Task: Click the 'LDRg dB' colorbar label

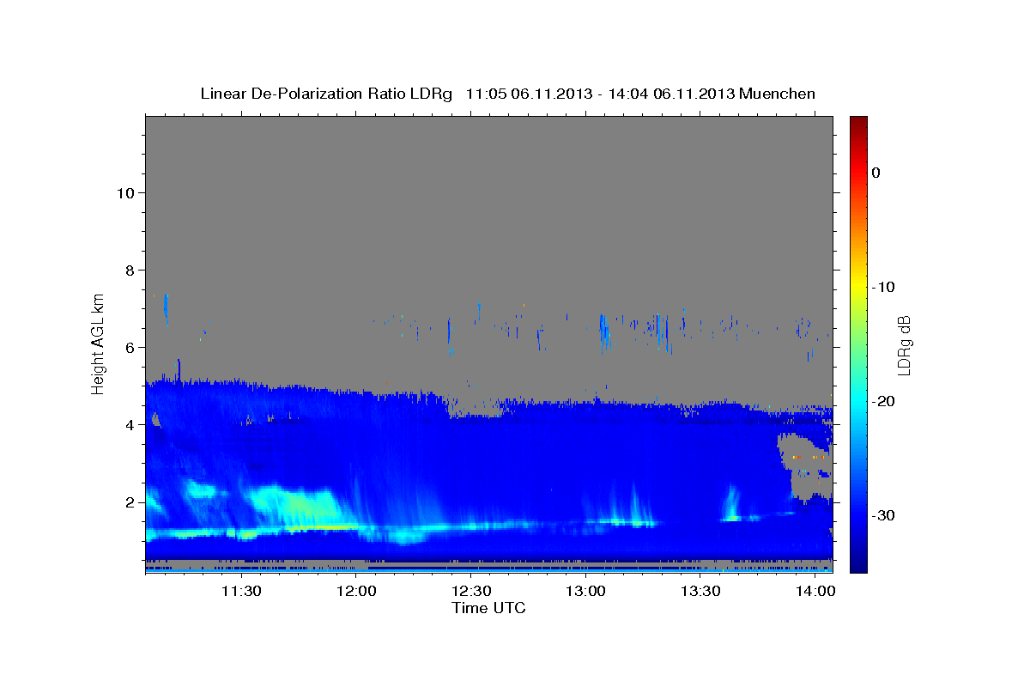Action: tap(903, 344)
